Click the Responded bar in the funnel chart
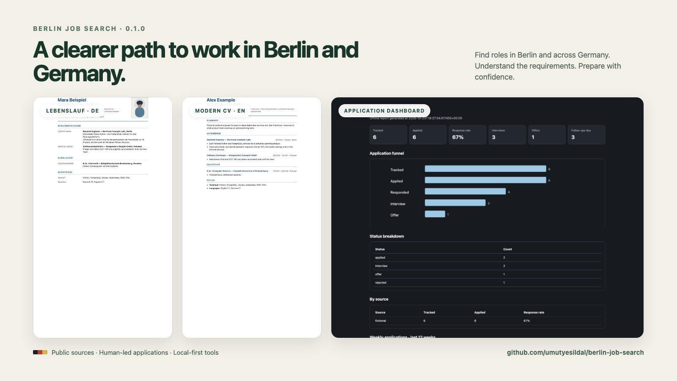Image resolution: width=677 pixels, height=381 pixels. point(465,192)
